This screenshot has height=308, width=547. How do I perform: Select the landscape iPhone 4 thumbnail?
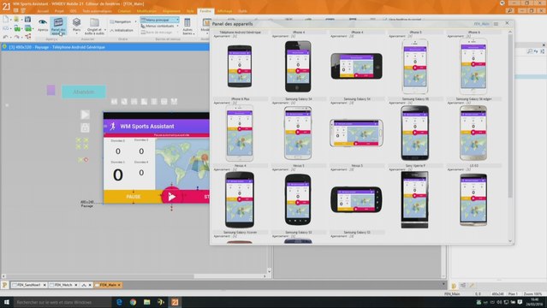tap(356, 66)
